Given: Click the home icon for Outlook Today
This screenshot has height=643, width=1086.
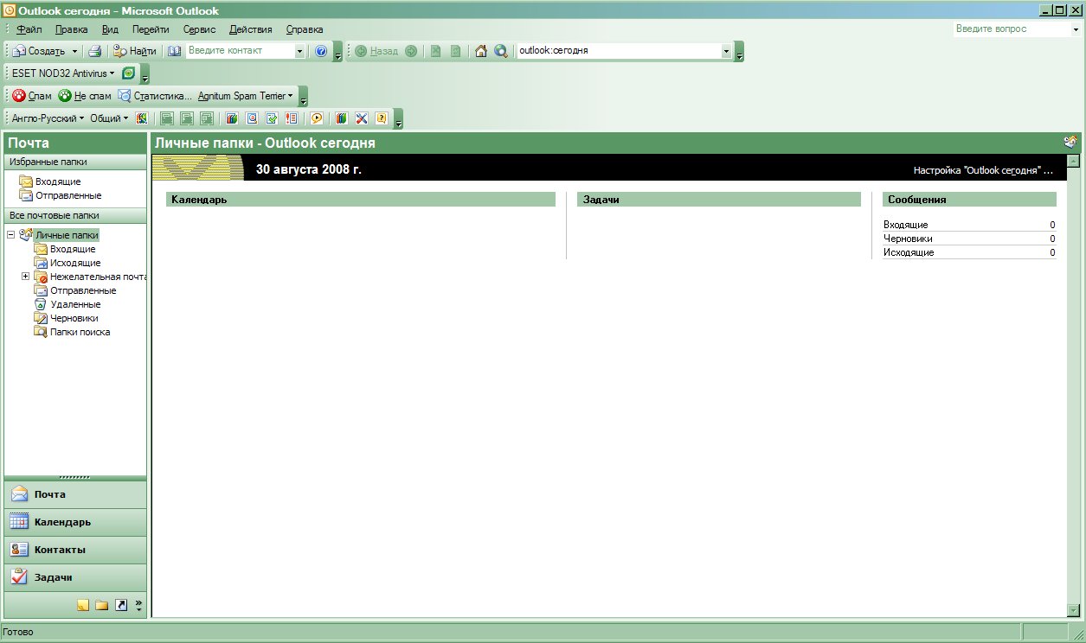Looking at the screenshot, I should 481,51.
